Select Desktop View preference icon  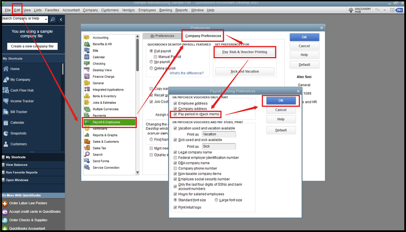[87, 70]
